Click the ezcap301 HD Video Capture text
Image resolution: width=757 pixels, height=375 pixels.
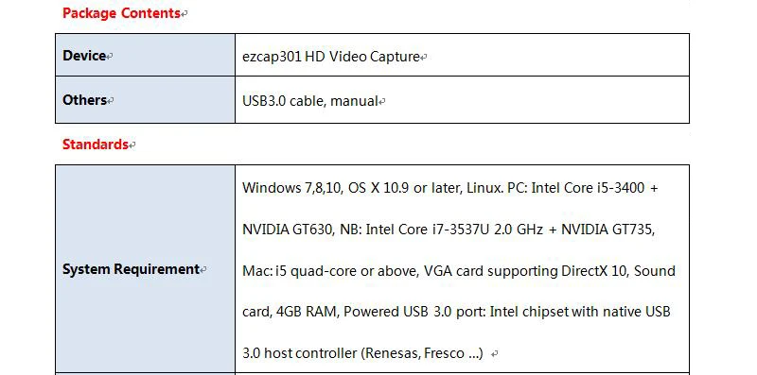330,57
